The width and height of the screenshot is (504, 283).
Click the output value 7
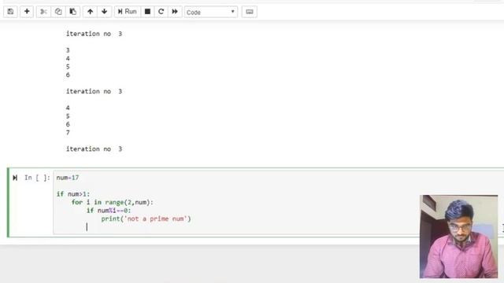click(68, 133)
